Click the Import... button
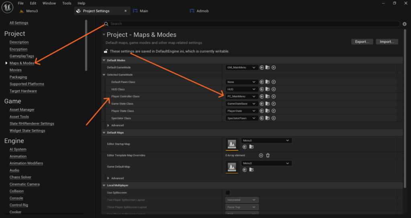Image resolution: width=411 pixels, height=218 pixels. (x=387, y=42)
